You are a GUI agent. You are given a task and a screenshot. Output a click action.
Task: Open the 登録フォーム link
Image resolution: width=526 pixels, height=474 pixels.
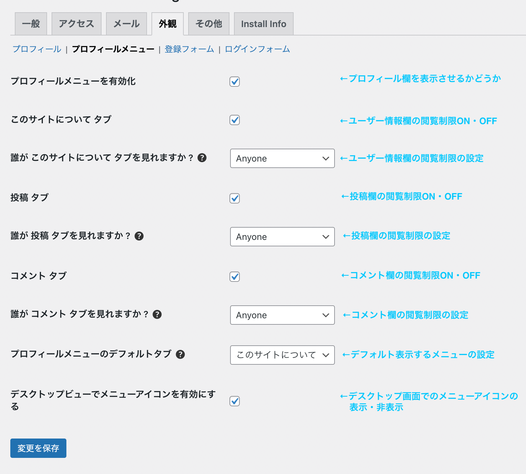(189, 49)
